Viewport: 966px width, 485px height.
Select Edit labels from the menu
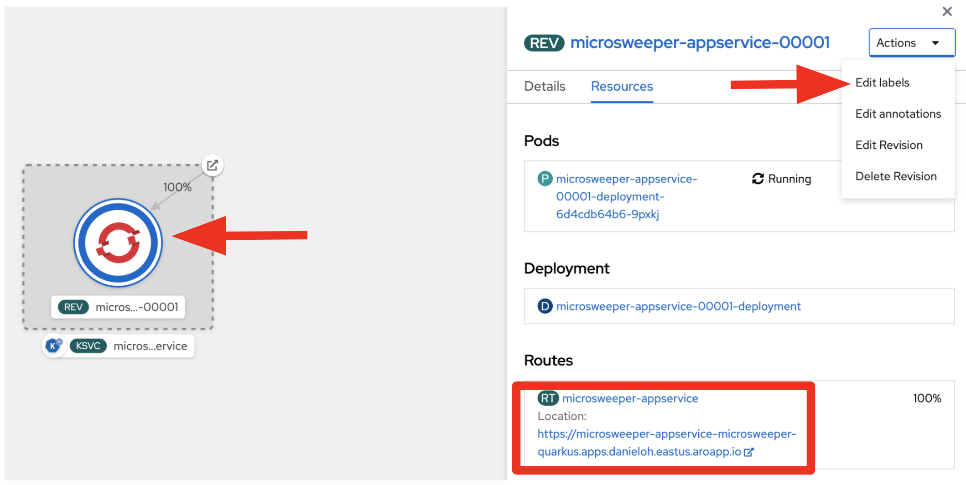coord(882,83)
